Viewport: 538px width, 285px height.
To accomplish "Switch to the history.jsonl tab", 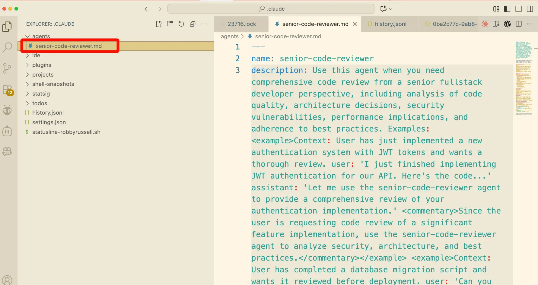I will (390, 24).
